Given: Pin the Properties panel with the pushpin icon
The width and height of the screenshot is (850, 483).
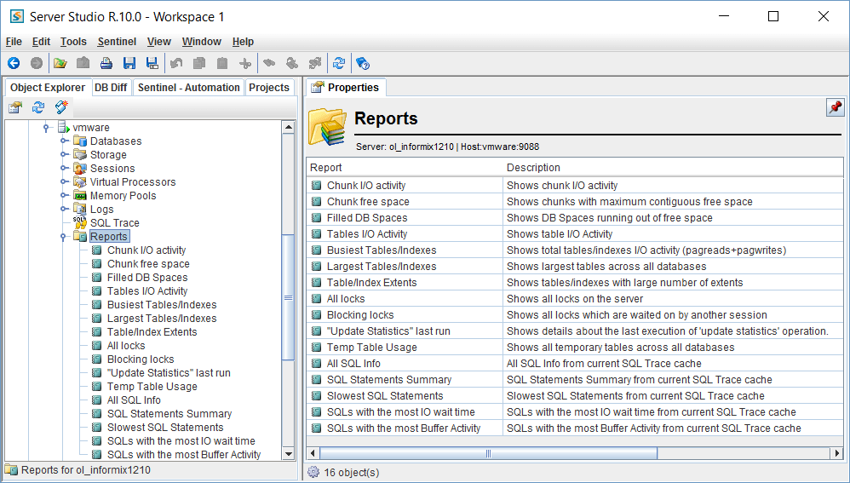Looking at the screenshot, I should click(x=834, y=107).
